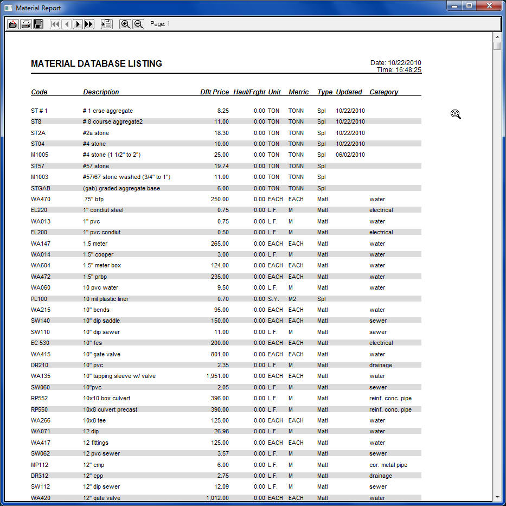The width and height of the screenshot is (506, 506).
Task: Click code WA060
Action: pyautogui.click(x=41, y=288)
